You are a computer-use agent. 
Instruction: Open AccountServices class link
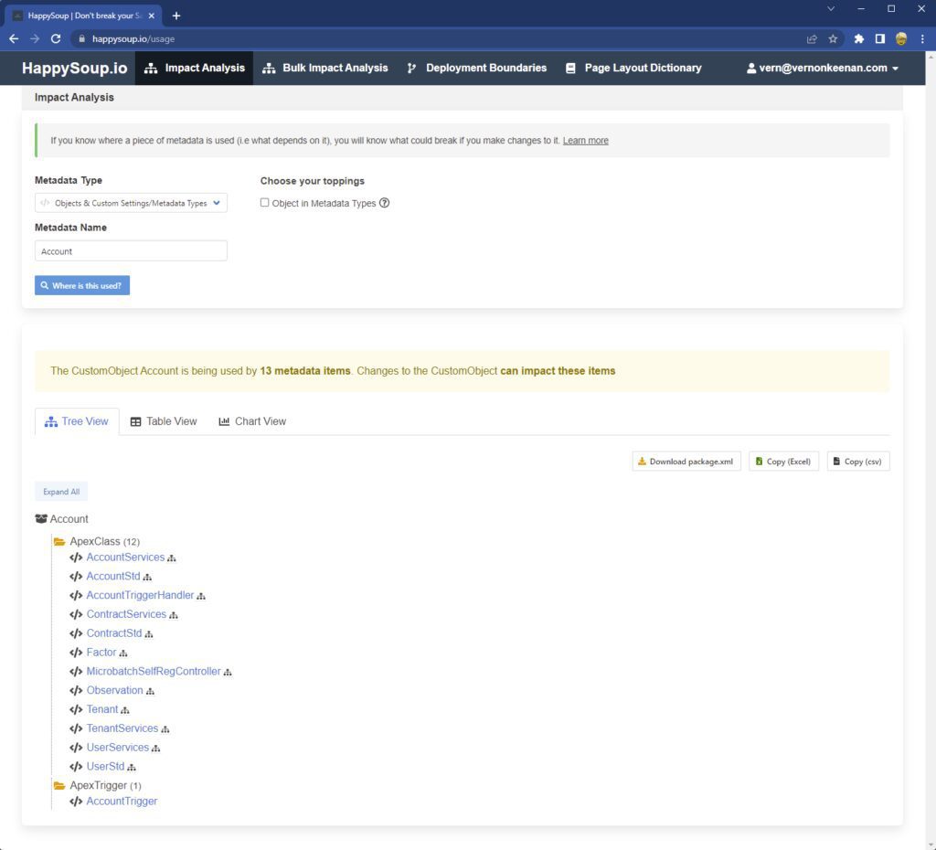click(x=125, y=557)
